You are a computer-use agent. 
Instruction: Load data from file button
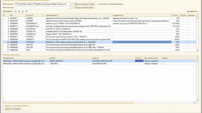[85, 4]
